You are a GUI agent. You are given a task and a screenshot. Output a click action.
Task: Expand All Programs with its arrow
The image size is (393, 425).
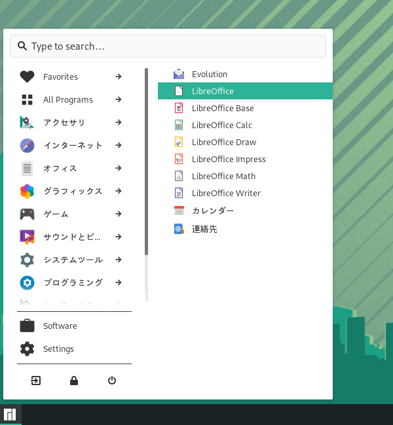[118, 100]
